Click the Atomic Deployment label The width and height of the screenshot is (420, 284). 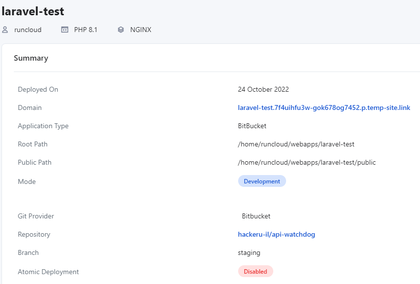[x=48, y=272]
